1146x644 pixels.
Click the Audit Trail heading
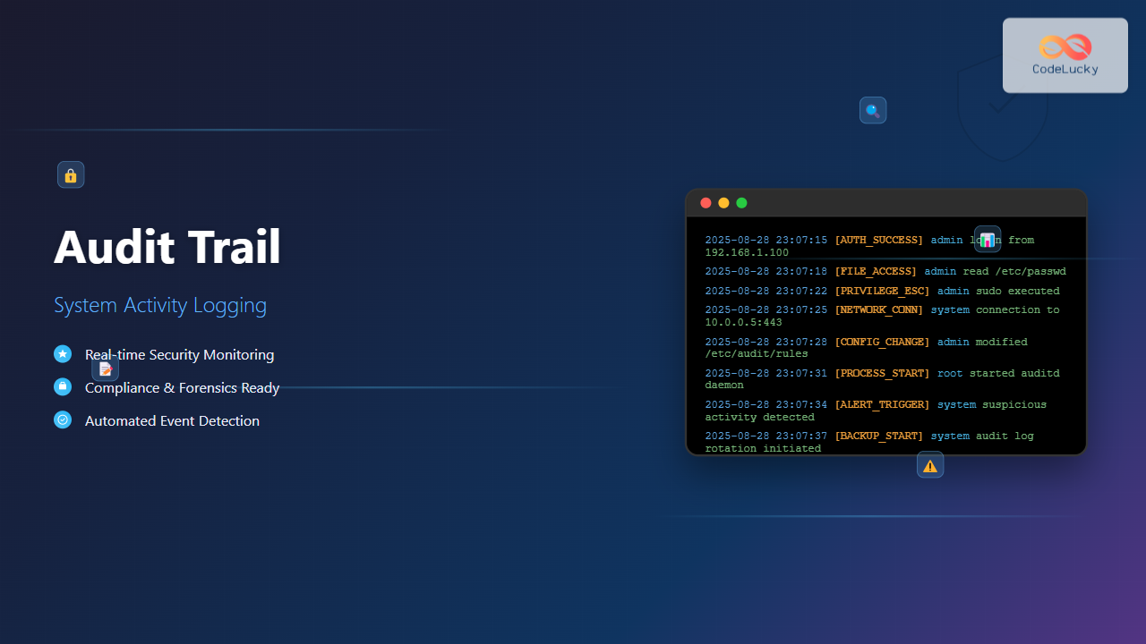pos(167,248)
